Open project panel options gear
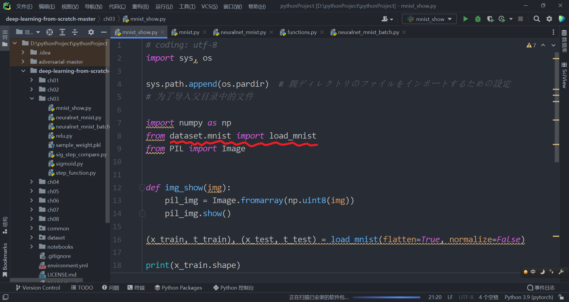This screenshot has width=569, height=302. tap(91, 32)
